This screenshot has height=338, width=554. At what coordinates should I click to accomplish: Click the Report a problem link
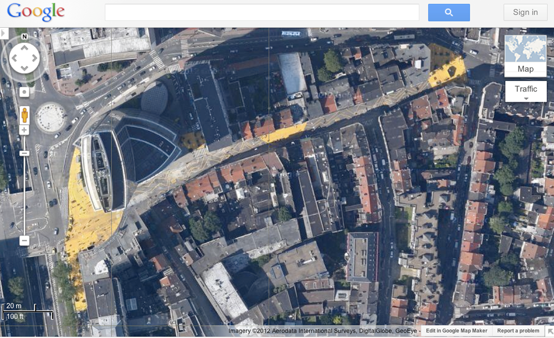(518, 331)
